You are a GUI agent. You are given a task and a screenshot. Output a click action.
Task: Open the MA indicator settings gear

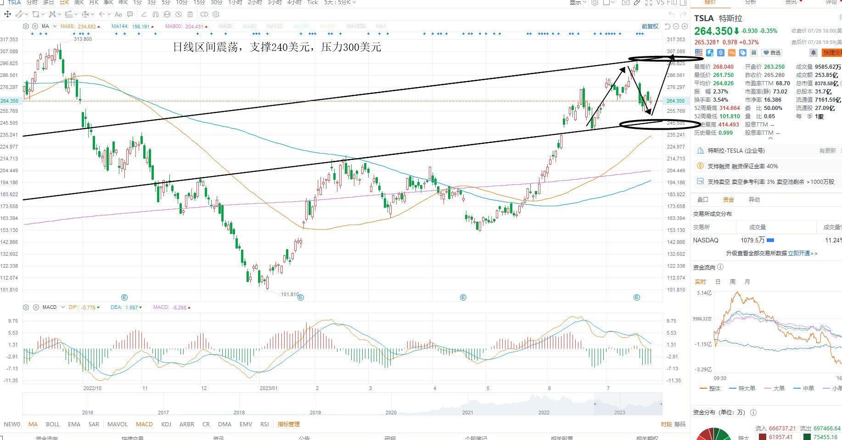pos(26,26)
